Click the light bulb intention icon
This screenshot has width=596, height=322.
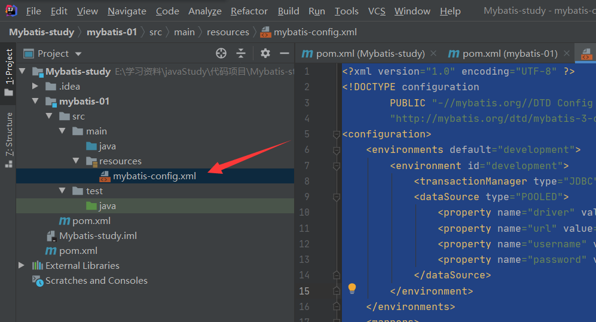[x=352, y=289]
